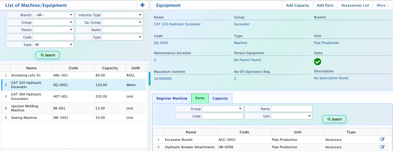The image size is (393, 151).
Task: Click the machine list Code column header
Action: (x=73, y=68)
